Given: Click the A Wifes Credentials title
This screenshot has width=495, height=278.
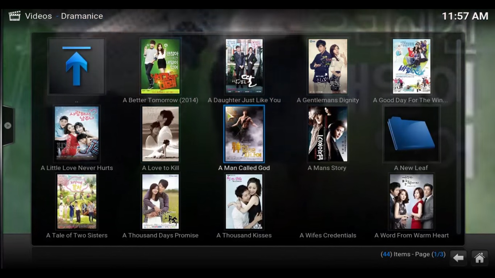Looking at the screenshot, I should coord(328,235).
